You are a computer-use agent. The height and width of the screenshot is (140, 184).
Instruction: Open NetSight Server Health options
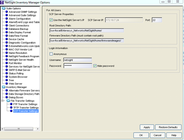(x=21, y=60)
